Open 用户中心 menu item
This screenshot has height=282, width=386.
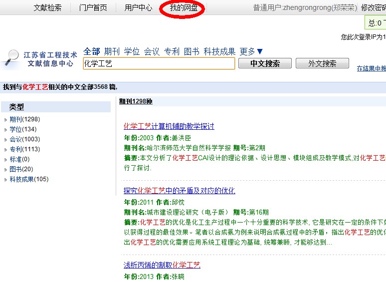coord(138,8)
